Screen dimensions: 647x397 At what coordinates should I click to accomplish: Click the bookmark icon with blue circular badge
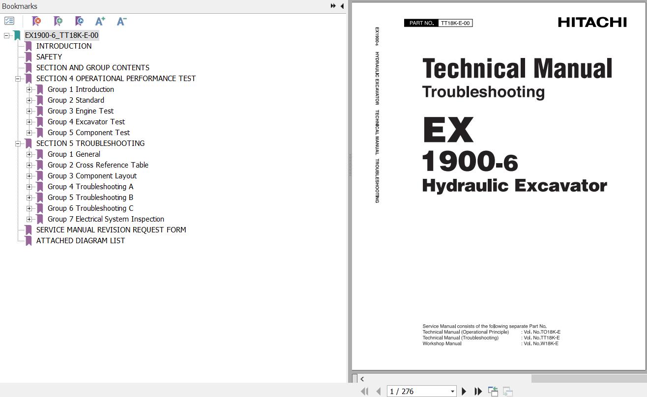[79, 21]
